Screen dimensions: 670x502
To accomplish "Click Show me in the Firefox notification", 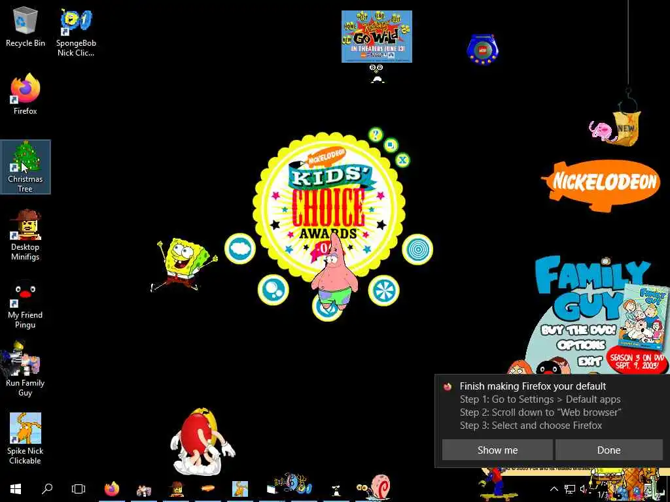I will 497,450.
